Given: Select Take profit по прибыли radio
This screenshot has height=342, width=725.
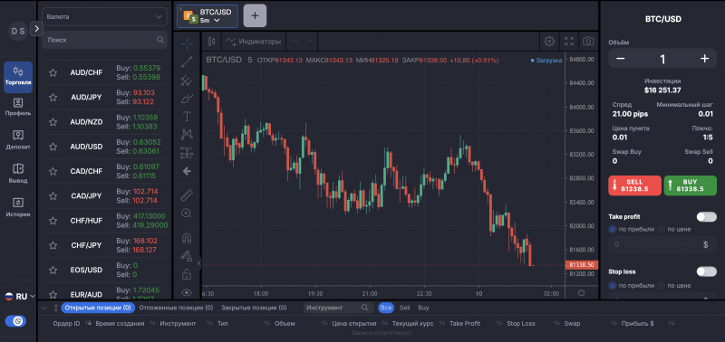Looking at the screenshot, I should pyautogui.click(x=613, y=229).
